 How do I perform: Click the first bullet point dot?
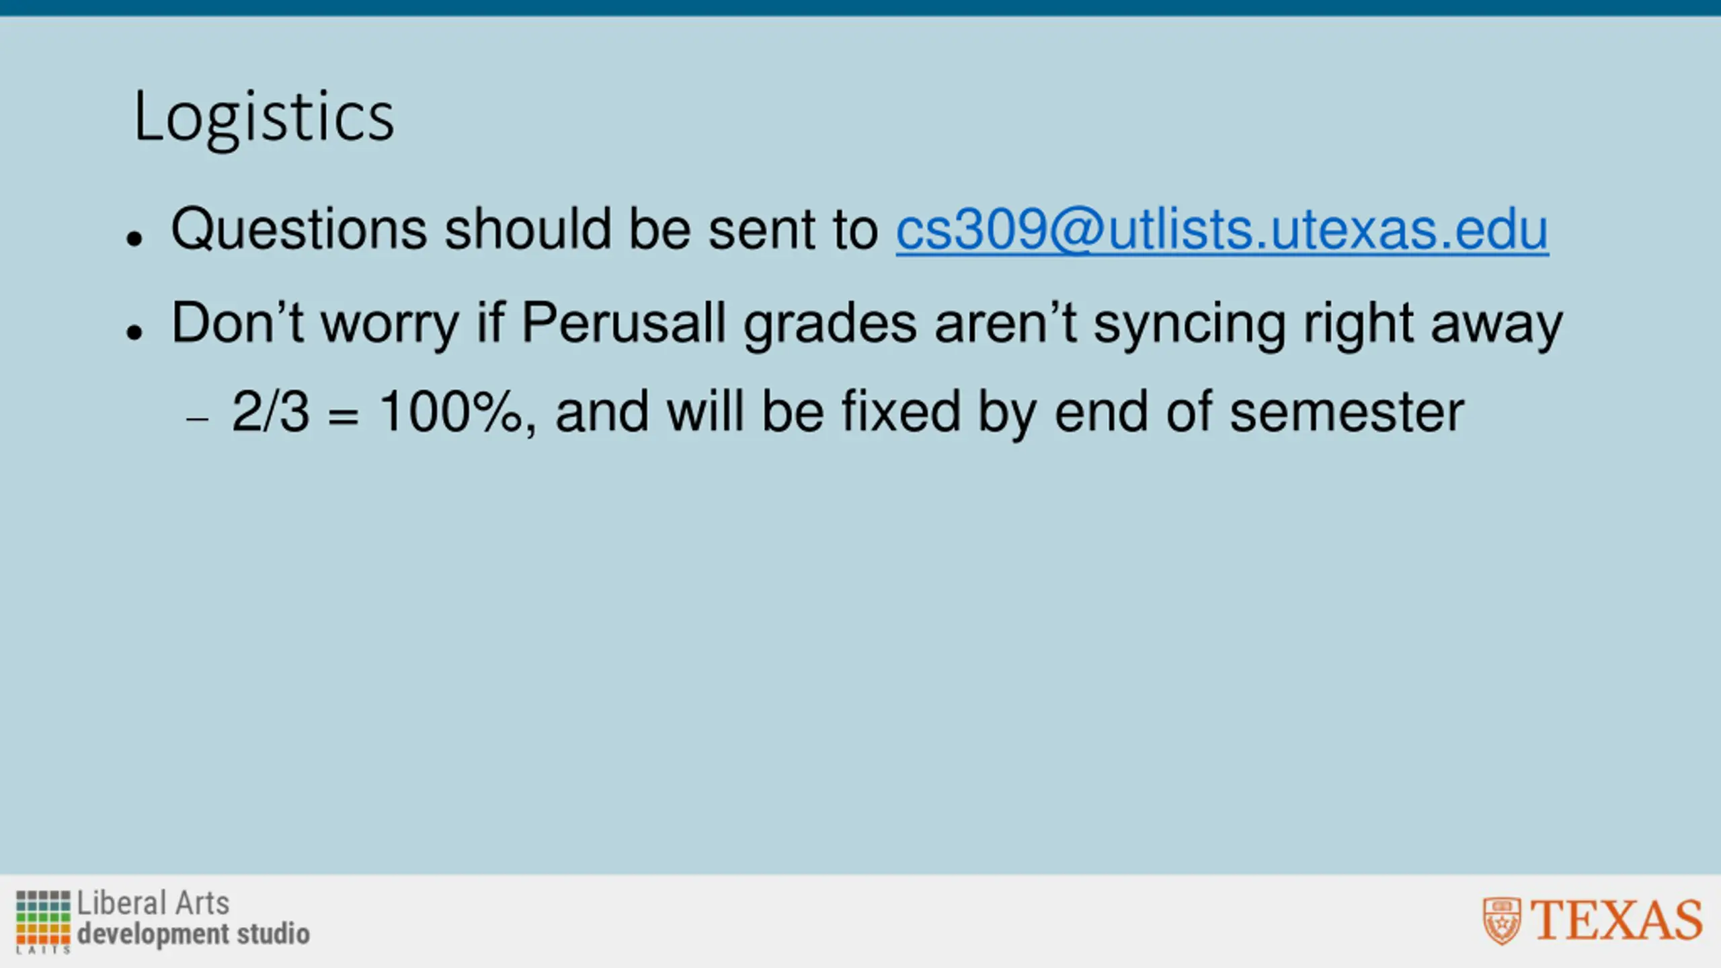pyautogui.click(x=134, y=238)
